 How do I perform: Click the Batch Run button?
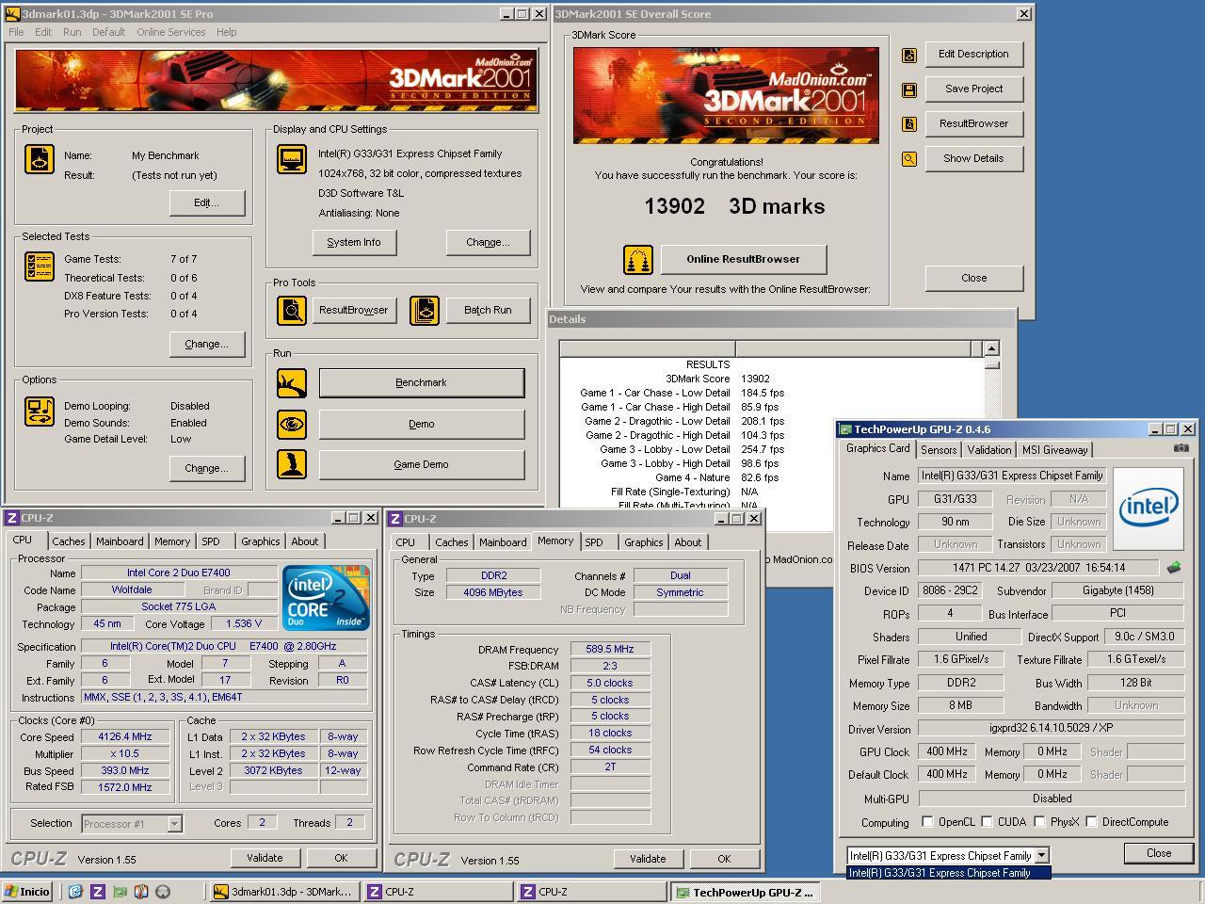coord(488,310)
